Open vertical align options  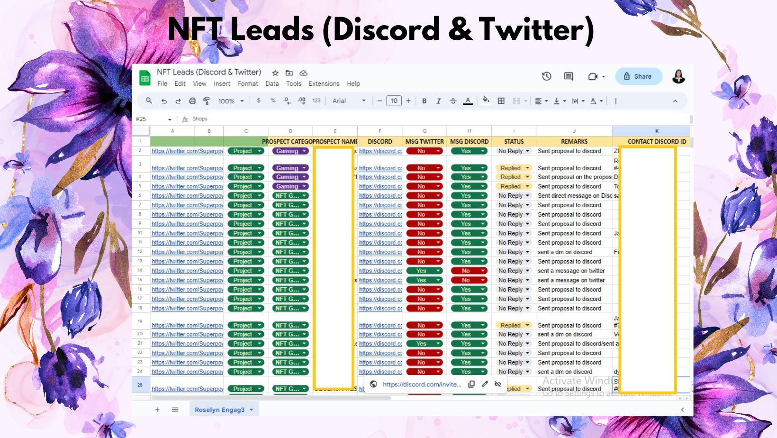coord(560,101)
